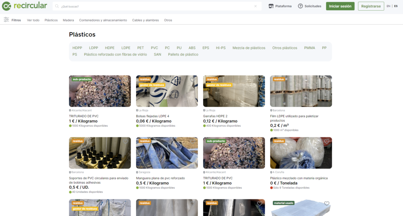Image resolution: width=403 pixels, height=216 pixels.
Task: Clear the search field with X icon
Action: tap(255, 6)
